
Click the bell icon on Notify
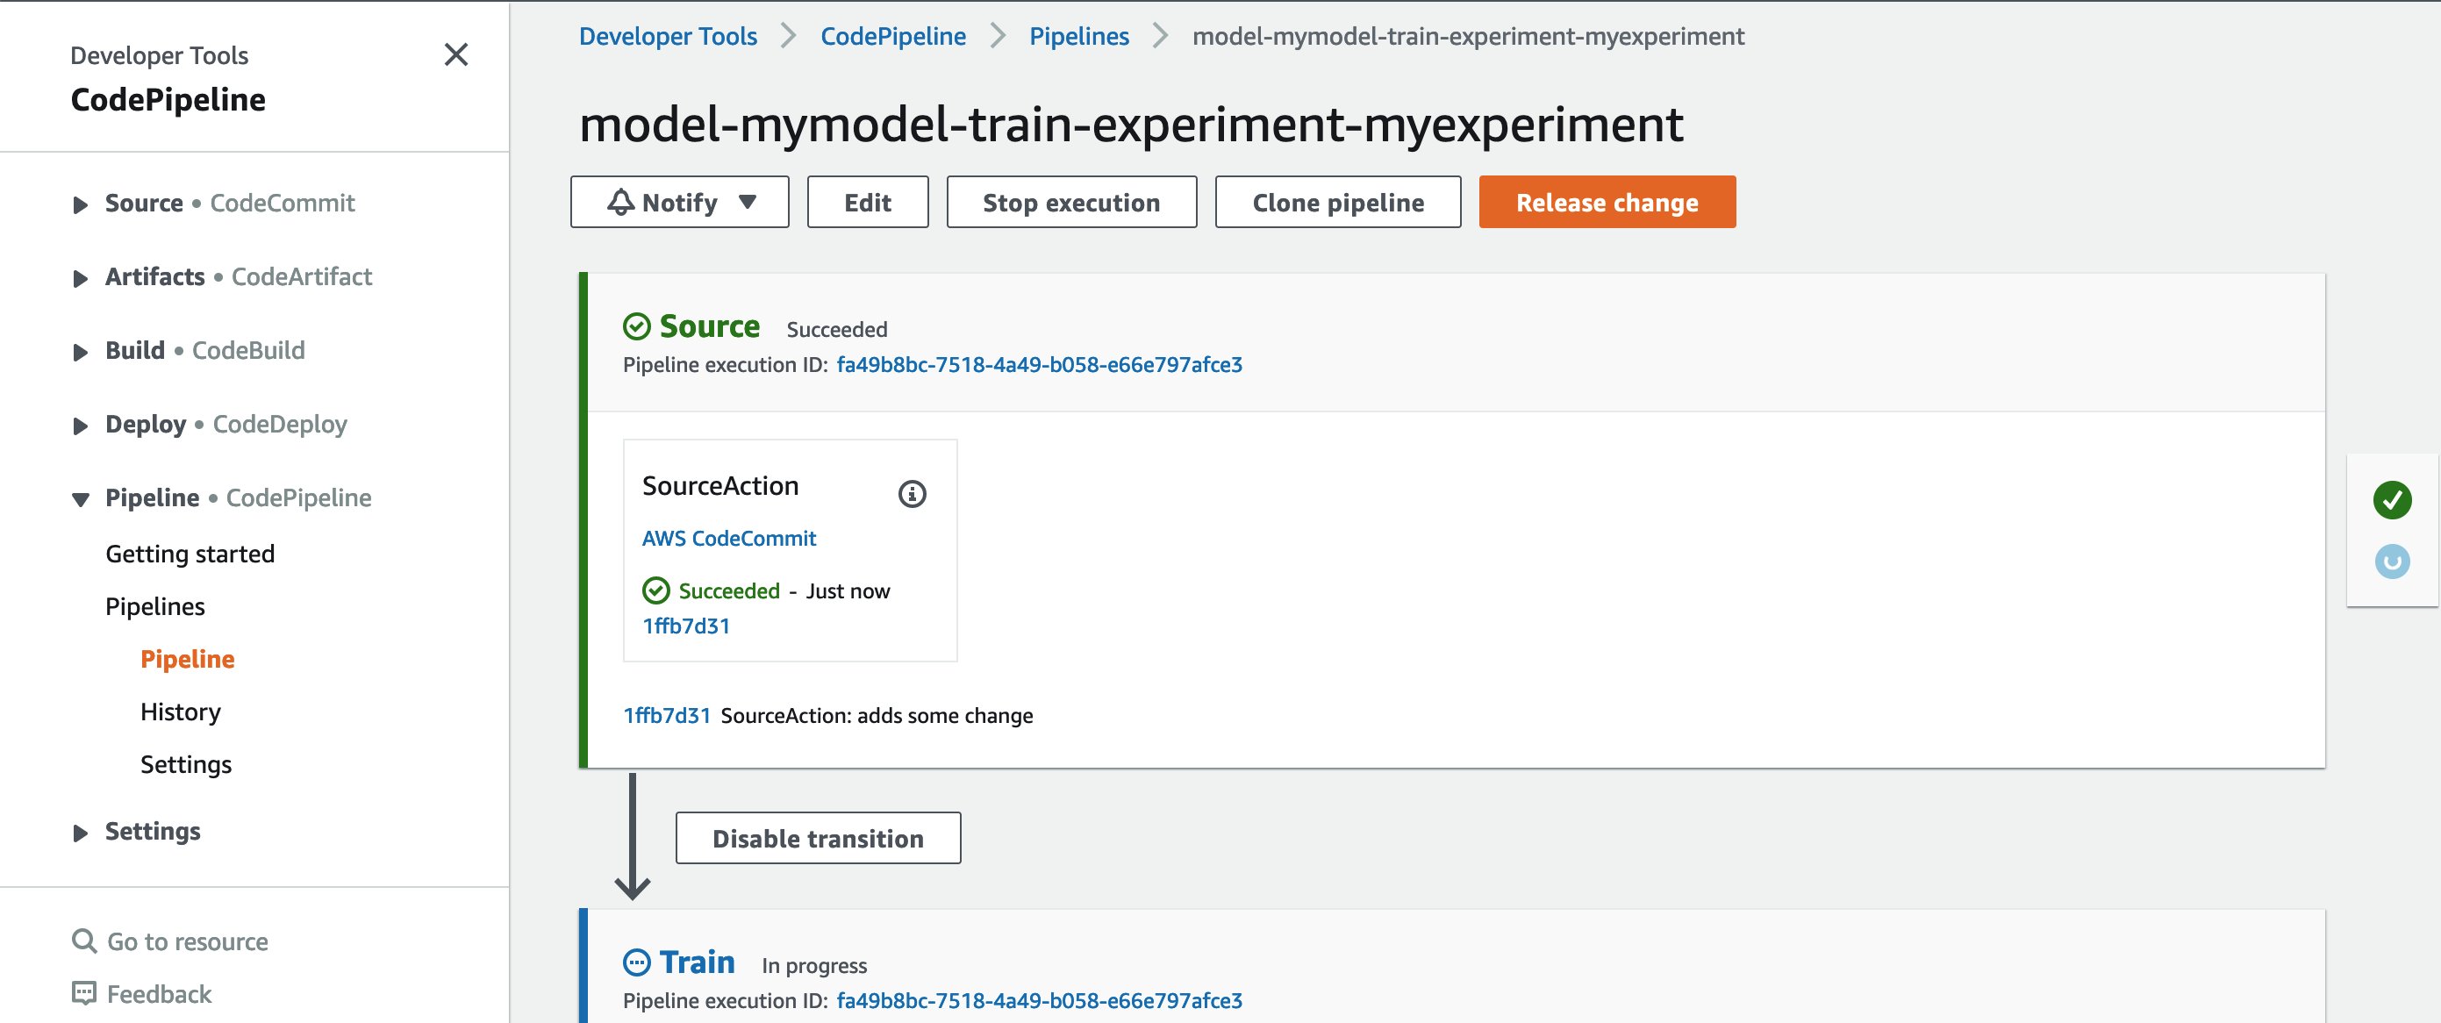(620, 202)
